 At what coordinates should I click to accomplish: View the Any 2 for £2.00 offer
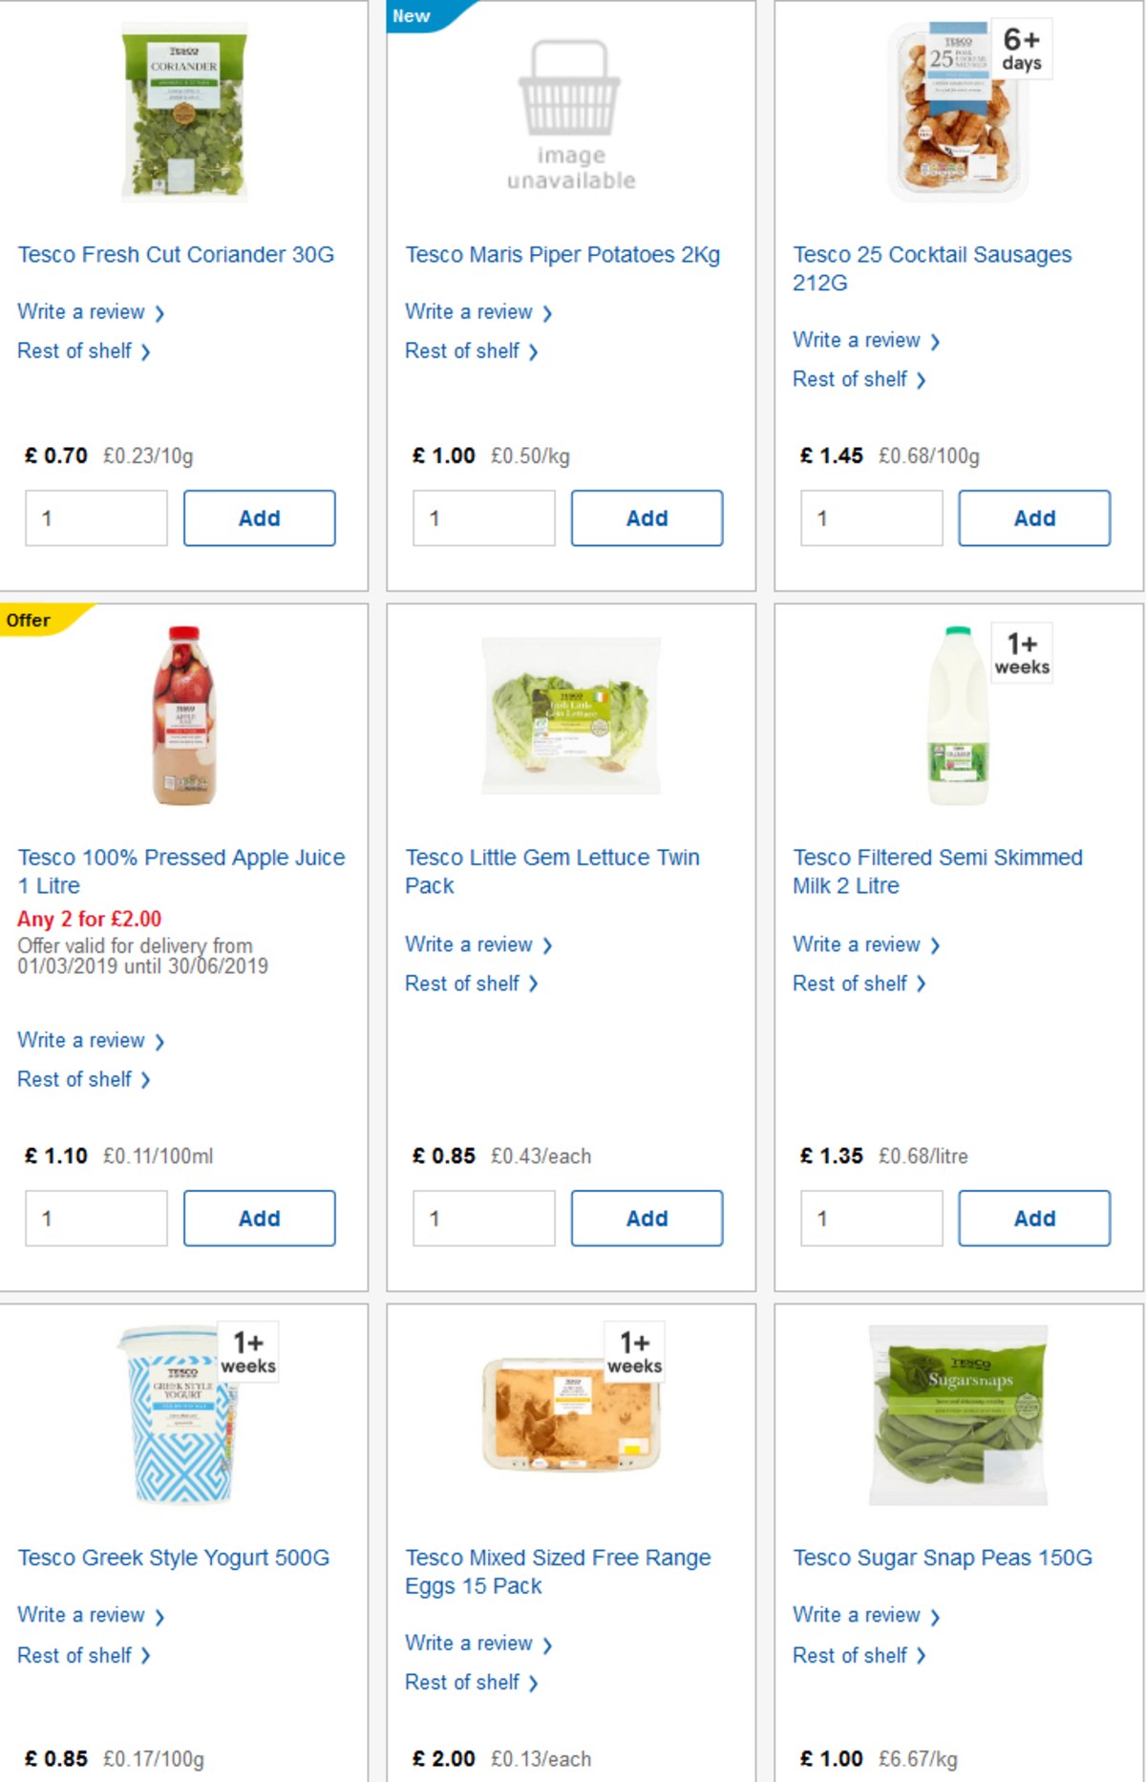pyautogui.click(x=90, y=920)
